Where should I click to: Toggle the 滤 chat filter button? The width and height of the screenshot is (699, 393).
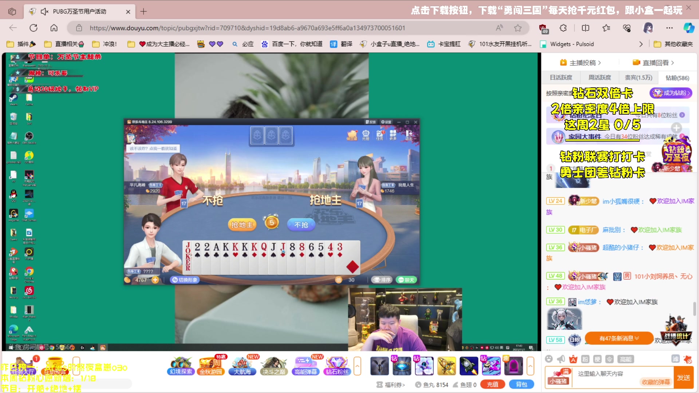coord(675,359)
